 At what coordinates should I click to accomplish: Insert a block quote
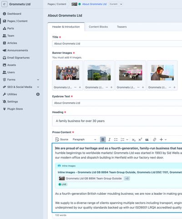point(147,140)
